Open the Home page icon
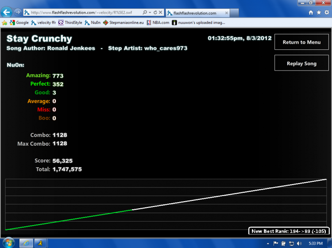 coord(311,13)
